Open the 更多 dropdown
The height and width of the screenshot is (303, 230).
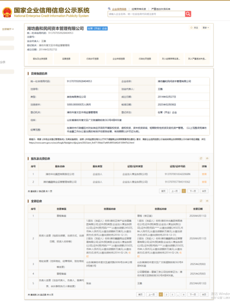[205, 28]
